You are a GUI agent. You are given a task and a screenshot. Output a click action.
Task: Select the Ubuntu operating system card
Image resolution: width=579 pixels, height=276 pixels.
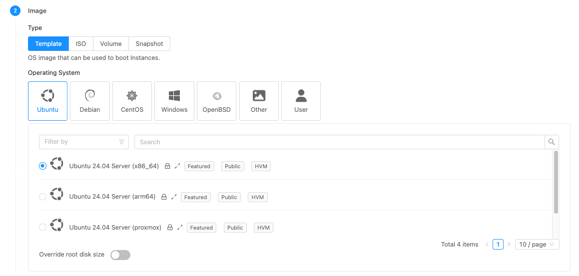[x=47, y=101]
